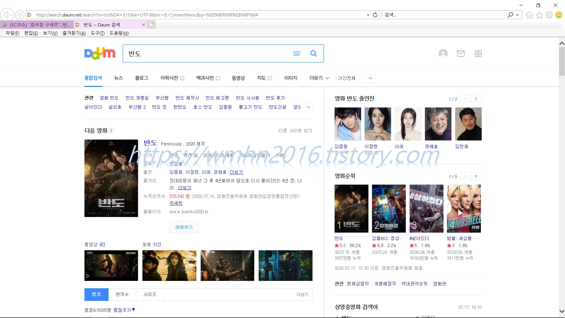The height and width of the screenshot is (318, 565).
Task: Open the user profile icon
Action: 443,53
